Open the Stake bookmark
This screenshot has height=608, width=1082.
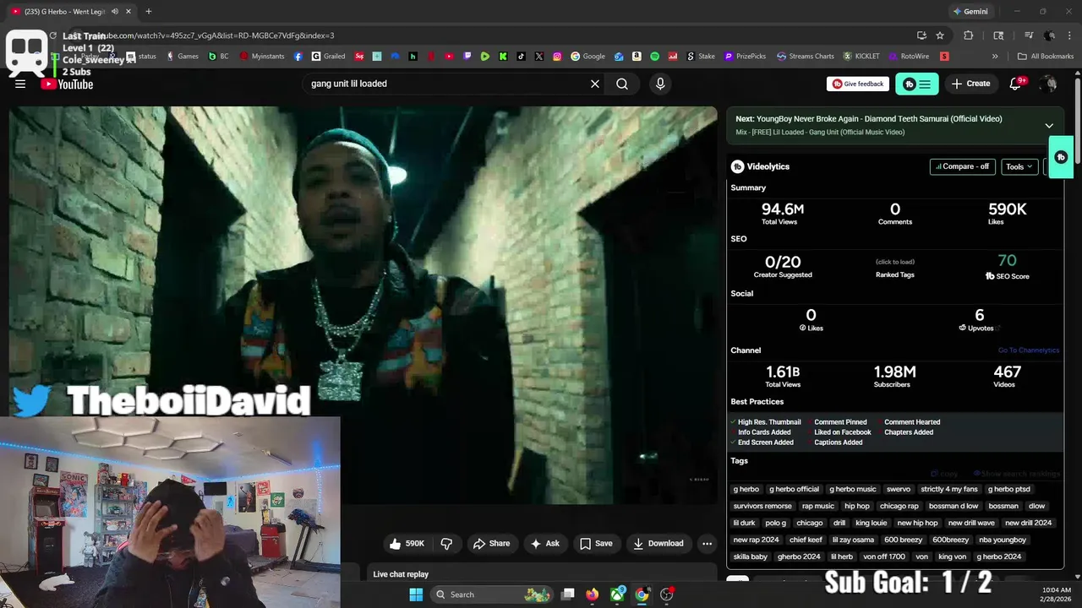click(x=701, y=57)
